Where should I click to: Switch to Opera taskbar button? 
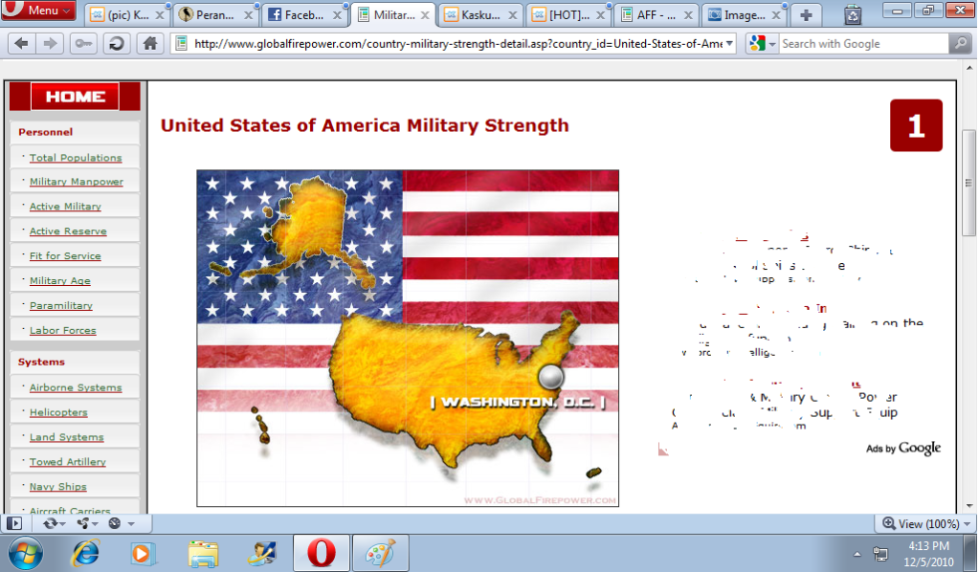(x=321, y=553)
